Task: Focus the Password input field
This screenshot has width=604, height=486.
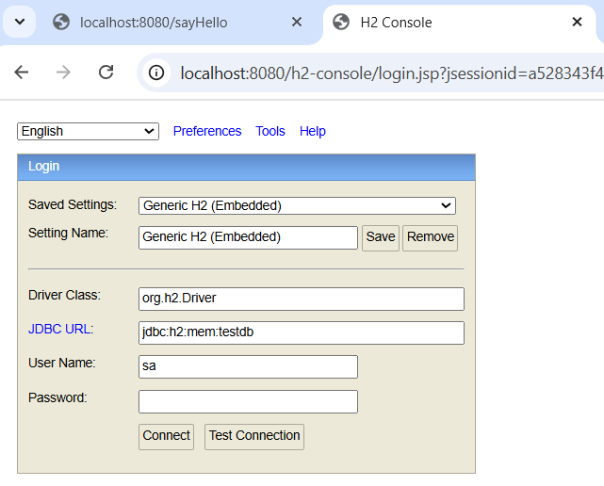Action: [x=248, y=401]
